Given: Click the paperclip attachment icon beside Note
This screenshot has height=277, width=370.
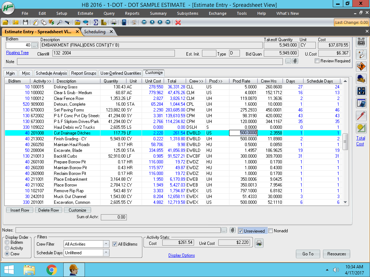Looking at the screenshot, I should [295, 61].
